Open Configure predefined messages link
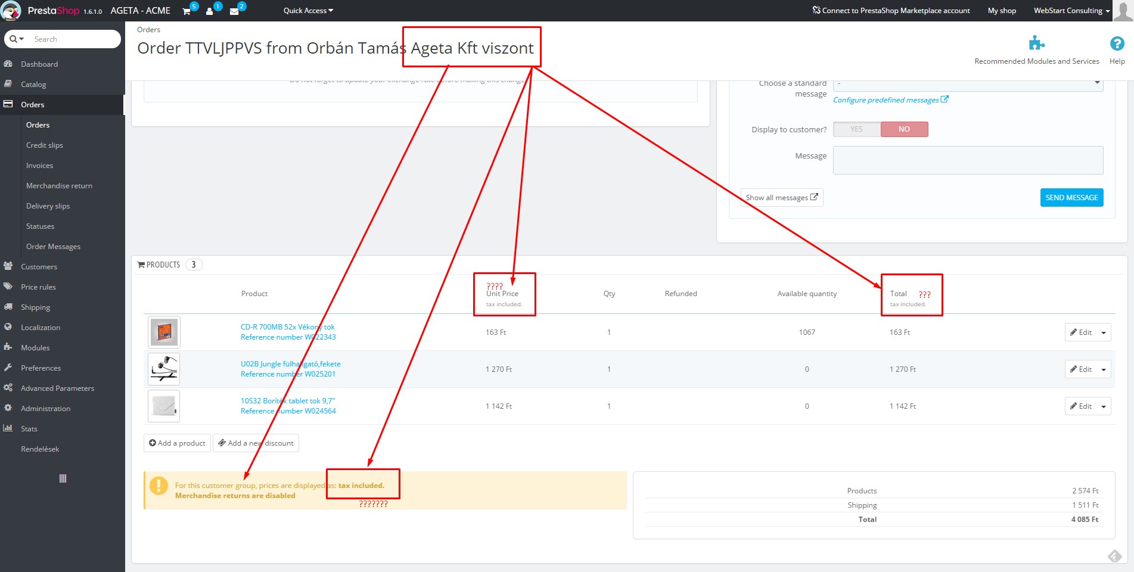This screenshot has height=572, width=1134. [886, 100]
